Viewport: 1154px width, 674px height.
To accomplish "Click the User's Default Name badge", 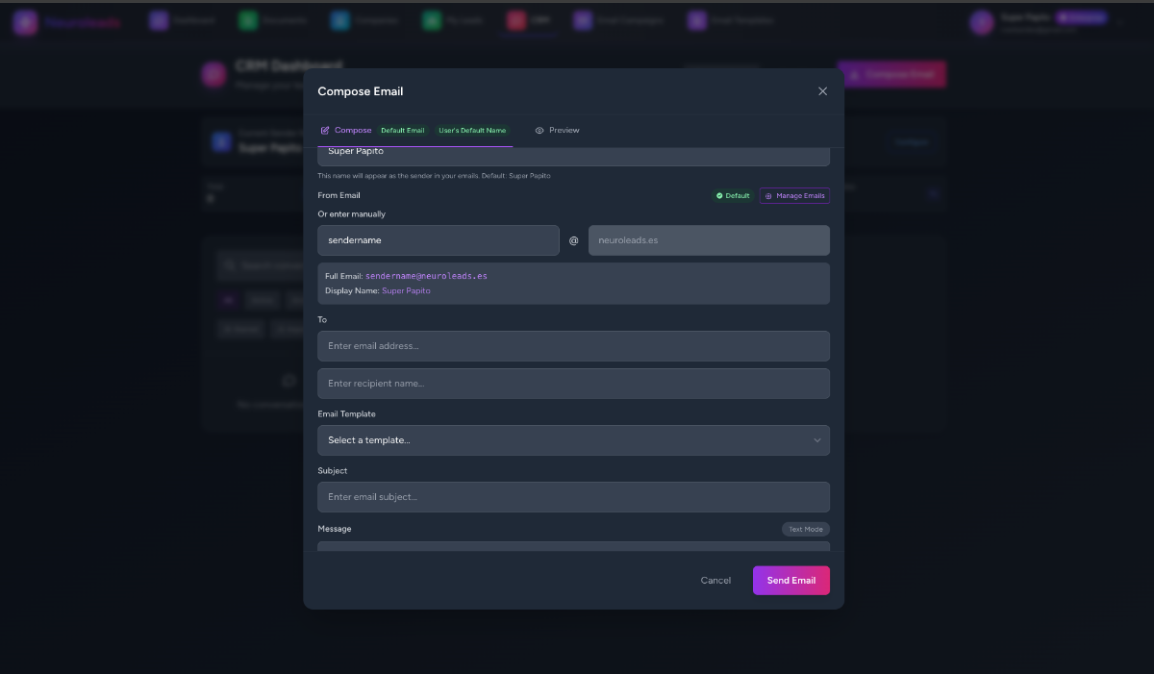I will [472, 131].
